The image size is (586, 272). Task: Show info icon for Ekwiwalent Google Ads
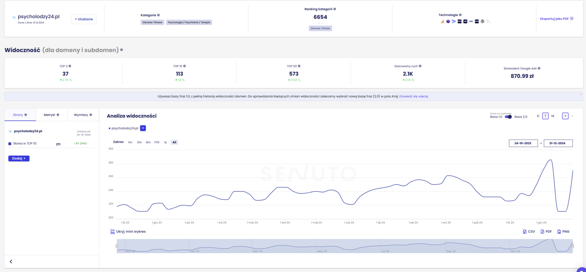point(539,68)
